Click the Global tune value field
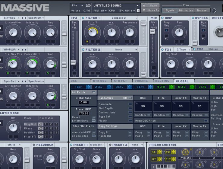This screenshot has width=223, height=169. tap(84, 102)
